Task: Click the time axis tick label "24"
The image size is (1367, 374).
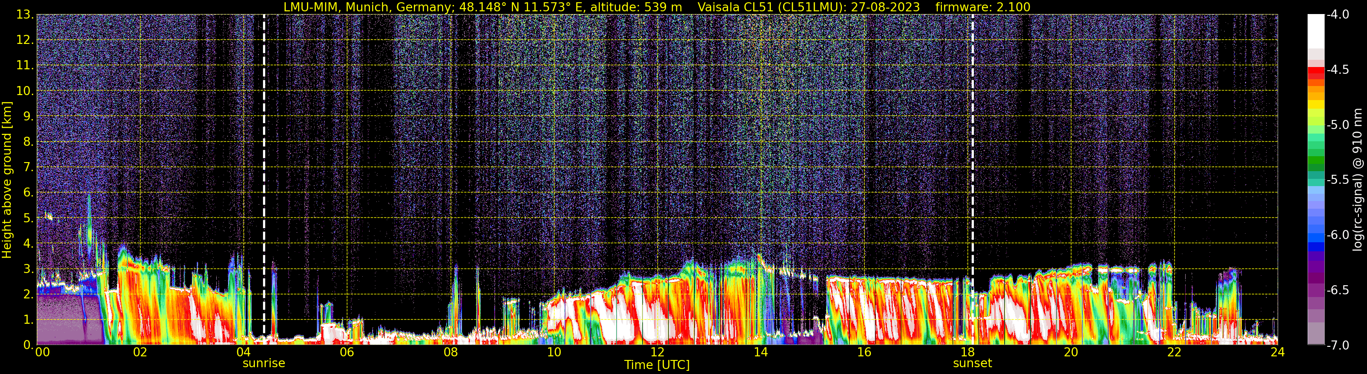Action: pyautogui.click(x=1278, y=352)
